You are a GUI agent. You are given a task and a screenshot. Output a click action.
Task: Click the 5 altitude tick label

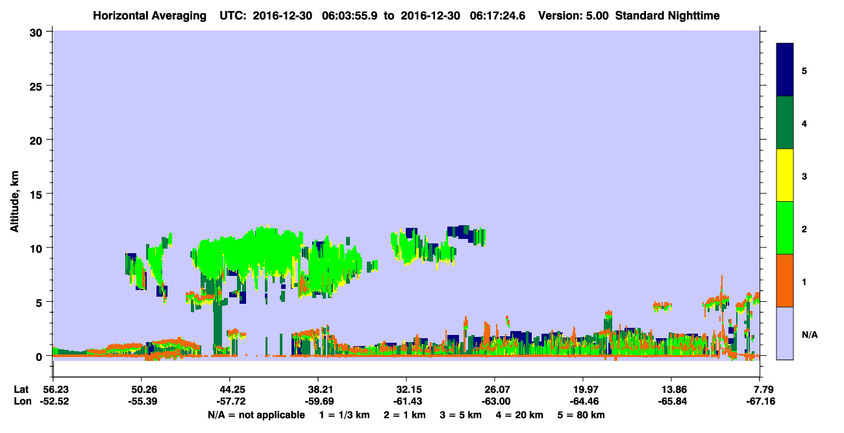pos(40,302)
